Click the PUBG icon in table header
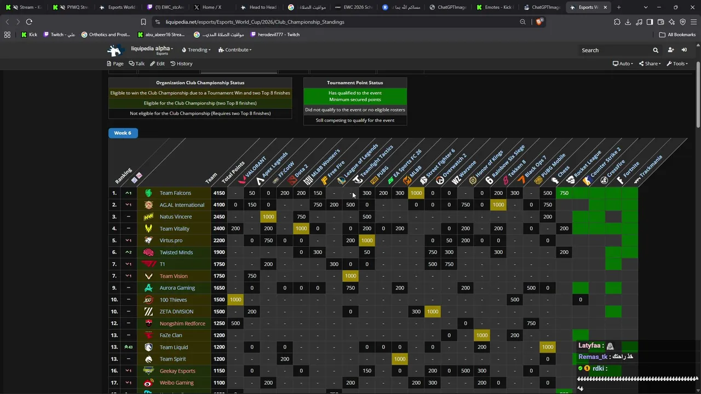Viewport: 701px width, 394px height. pyautogui.click(x=375, y=181)
